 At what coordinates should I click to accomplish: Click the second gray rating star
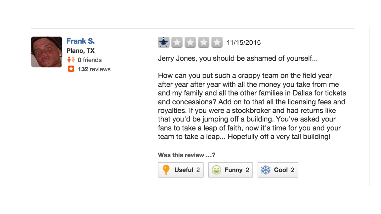tap(177, 42)
